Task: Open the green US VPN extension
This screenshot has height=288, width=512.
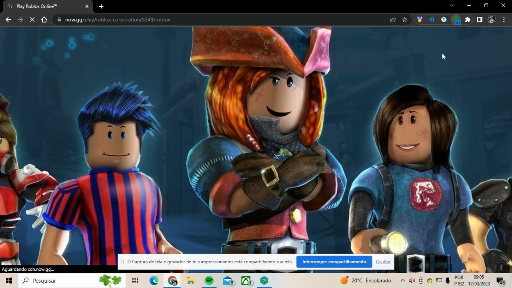Action: pos(456,20)
